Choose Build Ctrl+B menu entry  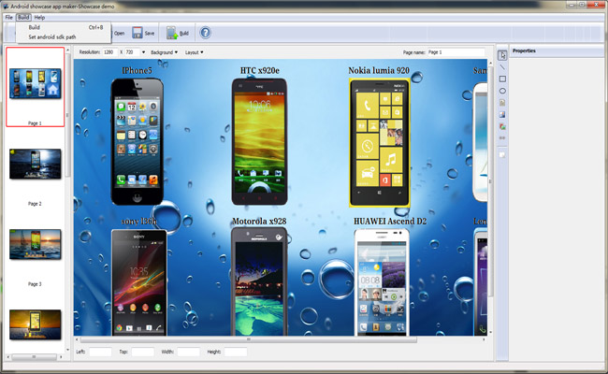click(x=64, y=27)
